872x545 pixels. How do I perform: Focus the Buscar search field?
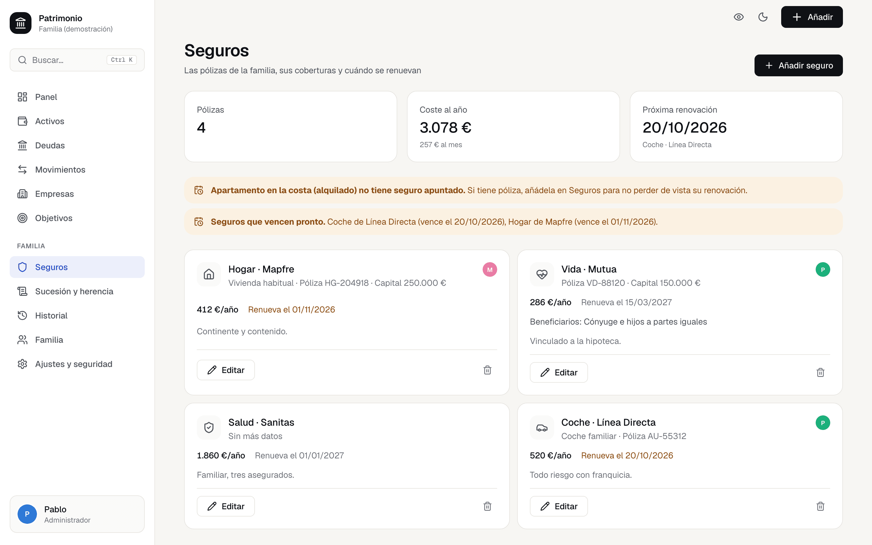[77, 60]
